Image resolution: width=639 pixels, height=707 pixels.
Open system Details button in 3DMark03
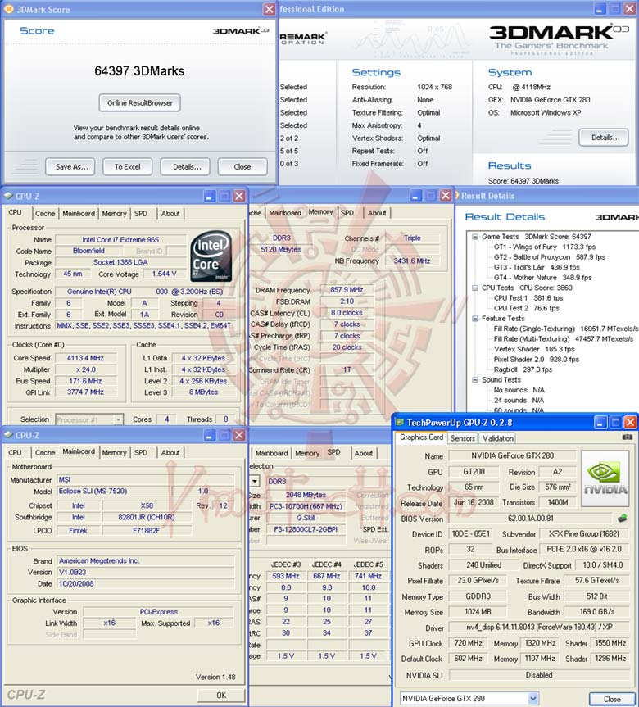pyautogui.click(x=604, y=138)
